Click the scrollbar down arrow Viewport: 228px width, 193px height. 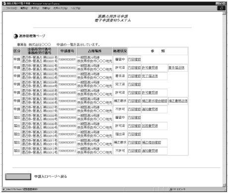click(x=224, y=185)
